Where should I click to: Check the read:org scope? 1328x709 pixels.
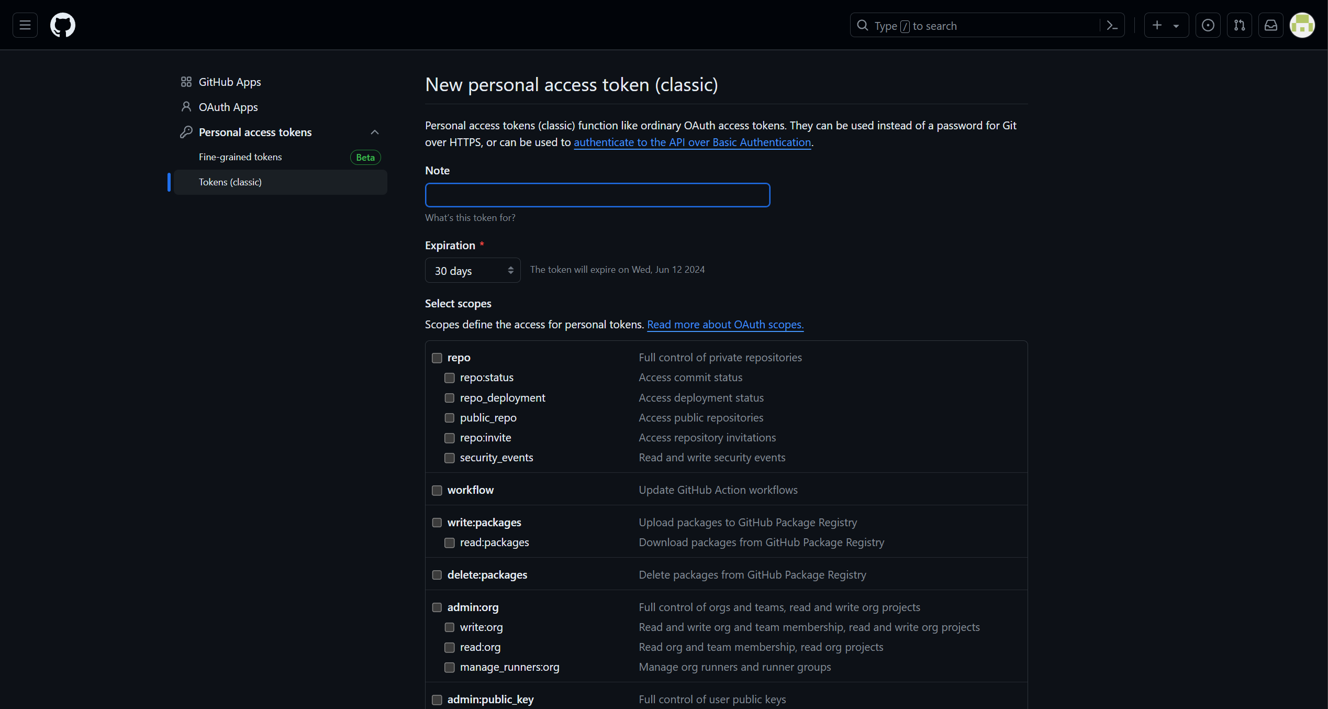pos(450,647)
